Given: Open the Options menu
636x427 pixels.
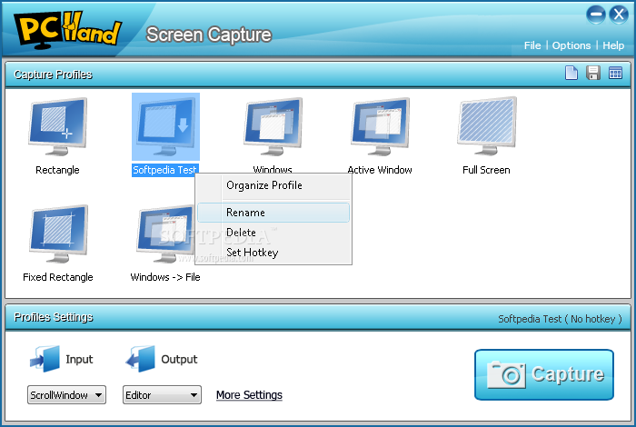Looking at the screenshot, I should 571,45.
